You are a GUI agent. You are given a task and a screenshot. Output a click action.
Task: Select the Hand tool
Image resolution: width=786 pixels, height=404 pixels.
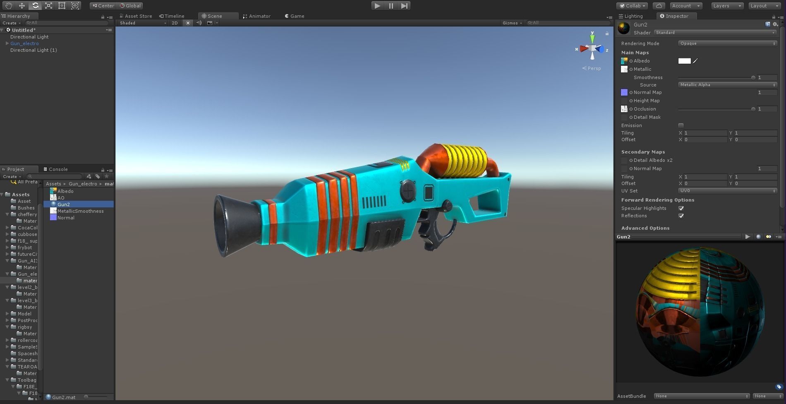(x=8, y=6)
